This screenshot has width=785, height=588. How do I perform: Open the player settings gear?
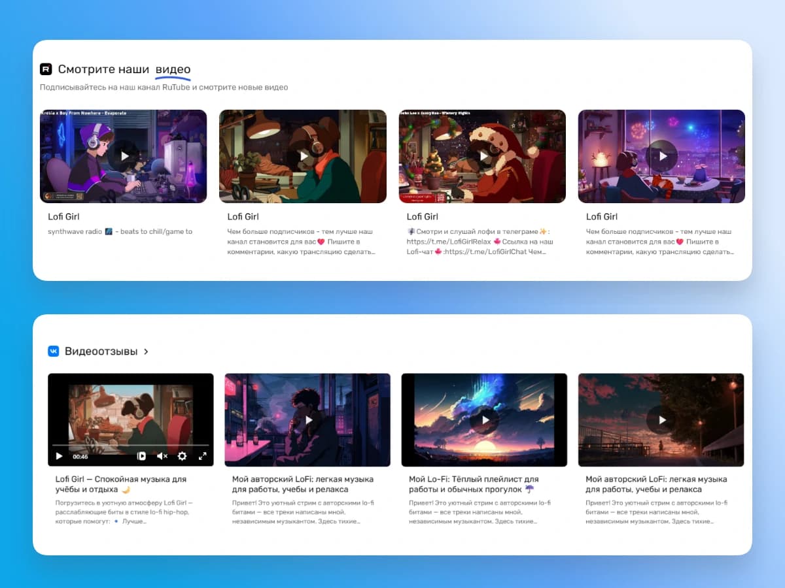[x=183, y=456]
